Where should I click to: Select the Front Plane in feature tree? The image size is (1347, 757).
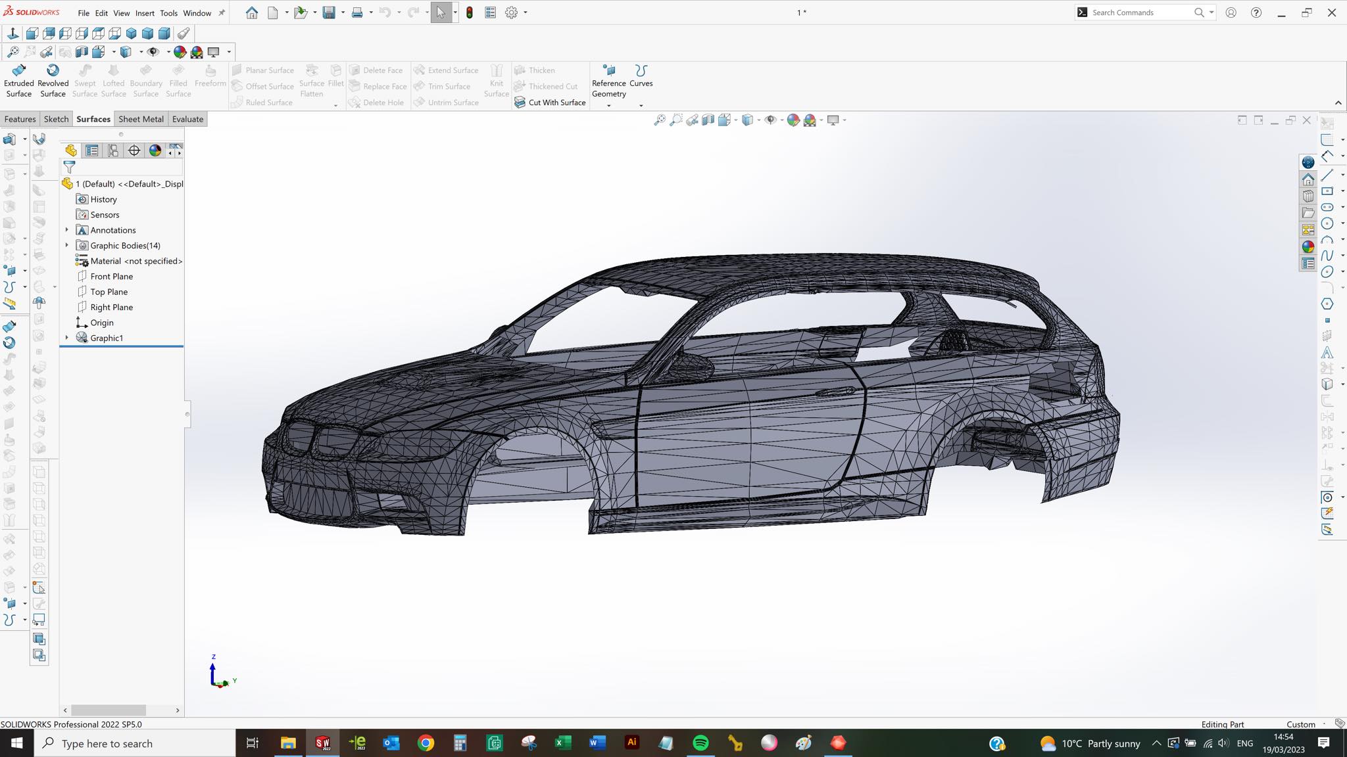pyautogui.click(x=111, y=276)
